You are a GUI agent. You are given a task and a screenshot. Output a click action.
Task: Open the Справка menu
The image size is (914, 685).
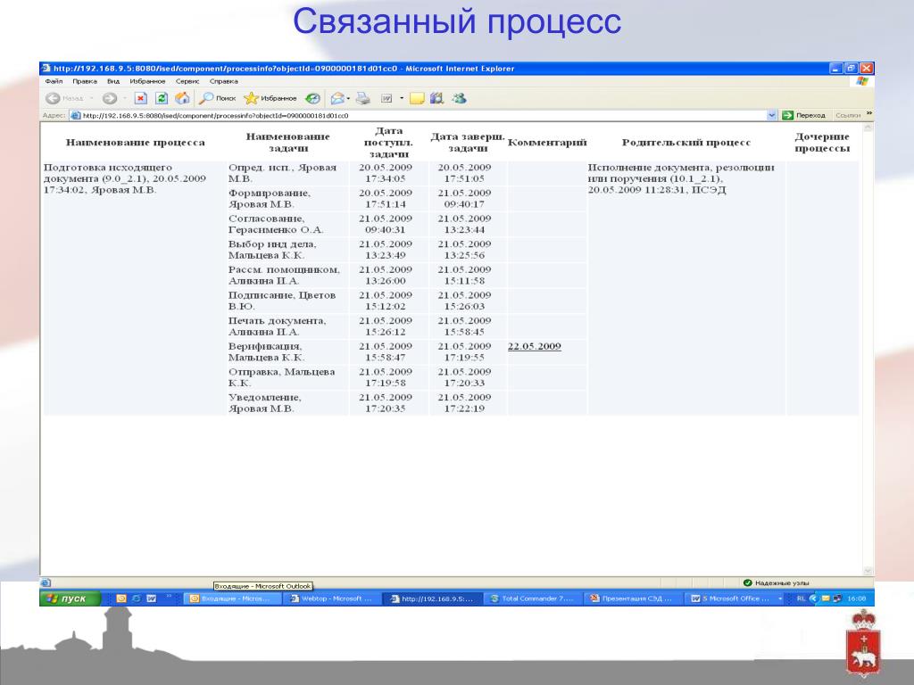(224, 81)
